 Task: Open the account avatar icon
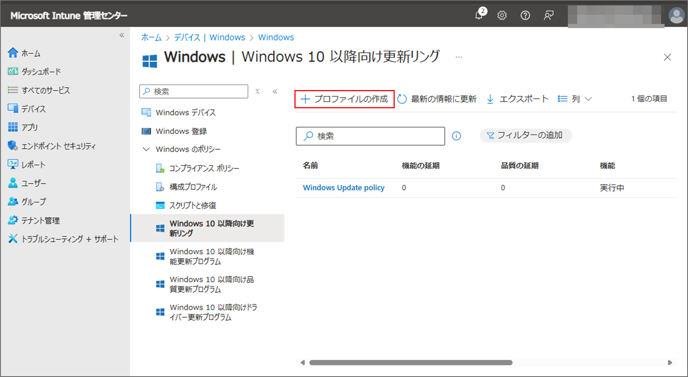coord(676,16)
